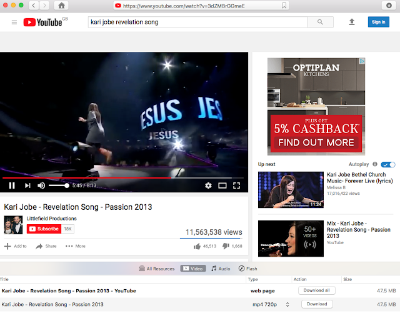Like the video with thumbs up
The image size is (400, 316).
pos(197,246)
